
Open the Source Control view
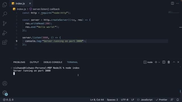click(x=5, y=24)
